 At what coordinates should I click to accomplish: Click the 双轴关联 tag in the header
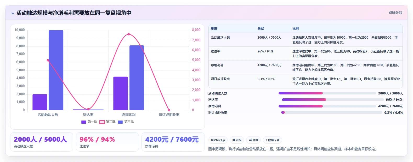click(x=395, y=13)
